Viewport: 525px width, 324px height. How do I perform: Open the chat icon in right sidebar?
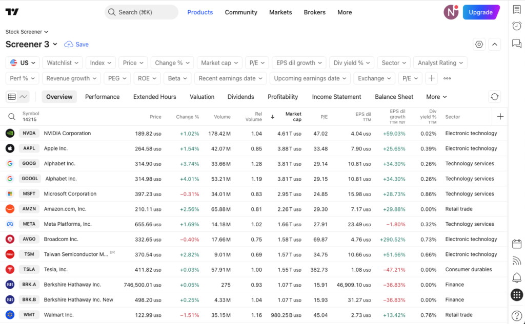tap(517, 44)
